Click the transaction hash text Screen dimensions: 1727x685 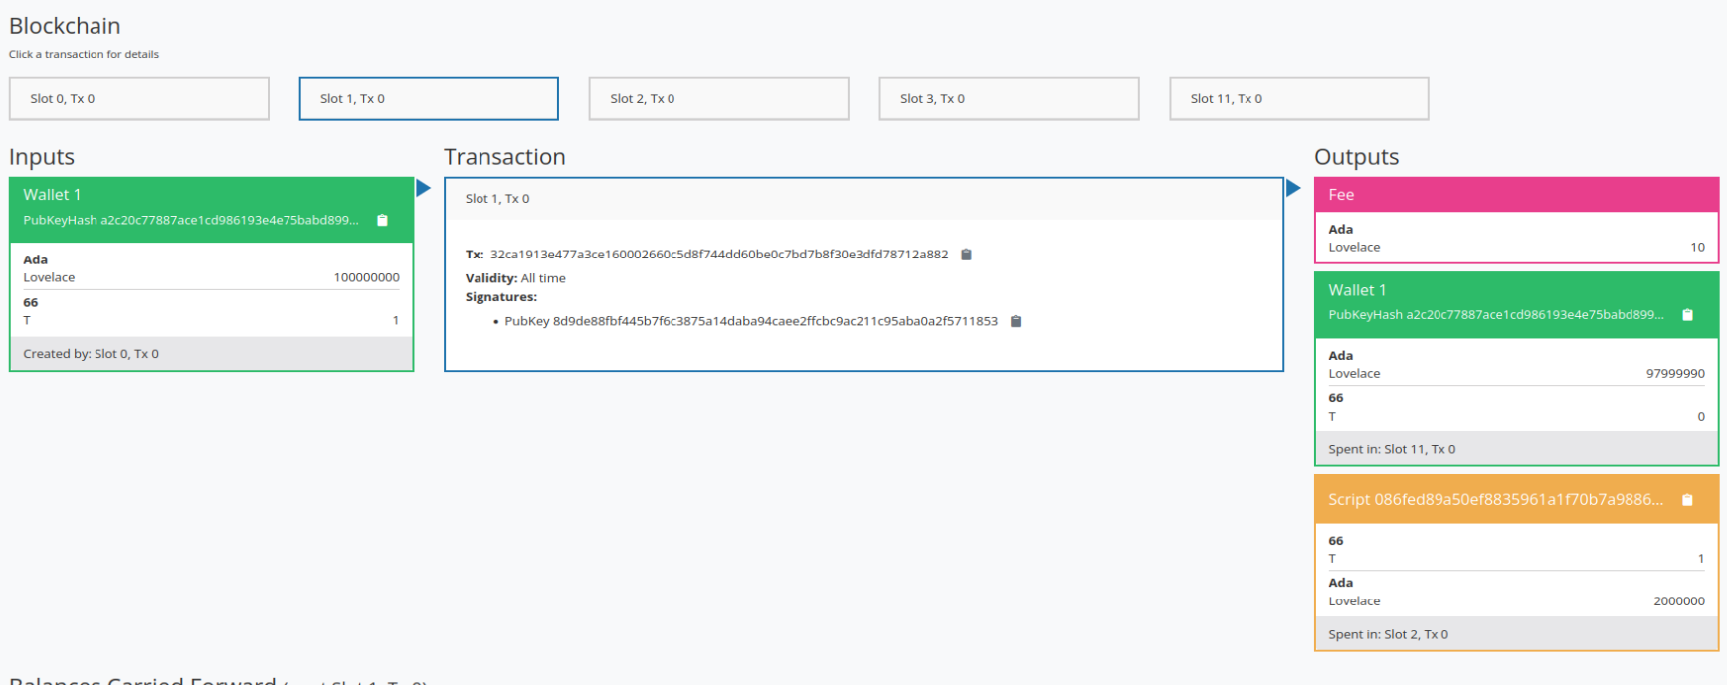tap(718, 255)
